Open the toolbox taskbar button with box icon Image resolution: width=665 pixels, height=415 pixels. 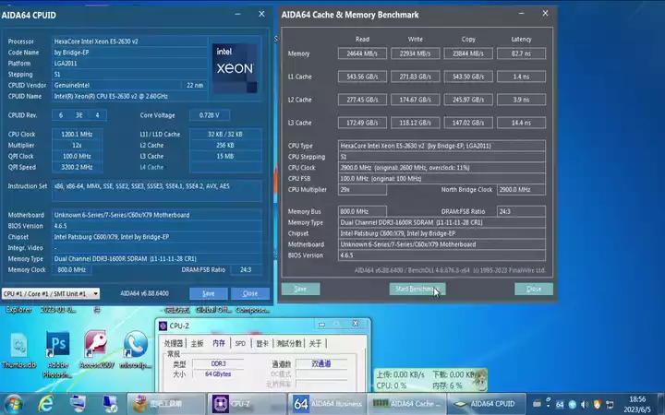point(166,404)
